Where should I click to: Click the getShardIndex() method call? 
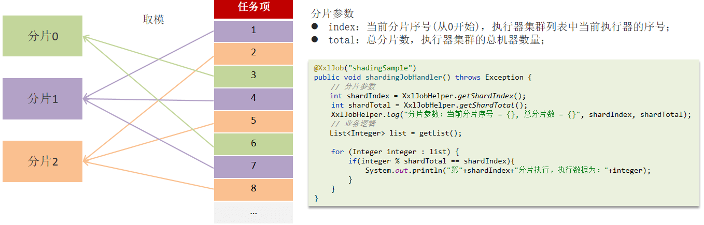click(489, 96)
